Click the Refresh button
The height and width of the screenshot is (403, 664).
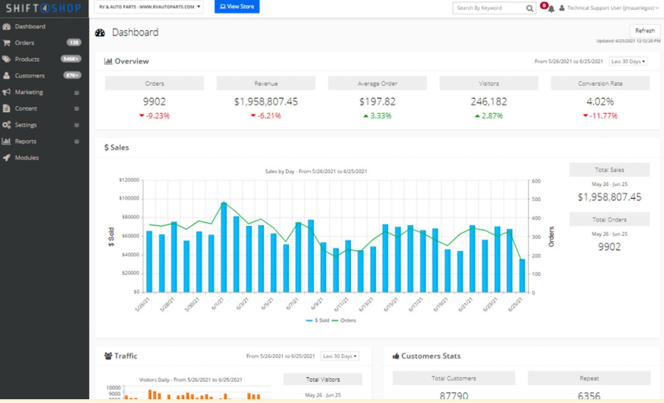click(645, 30)
